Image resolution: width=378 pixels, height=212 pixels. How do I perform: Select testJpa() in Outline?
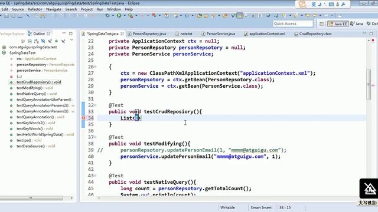pos(29,140)
